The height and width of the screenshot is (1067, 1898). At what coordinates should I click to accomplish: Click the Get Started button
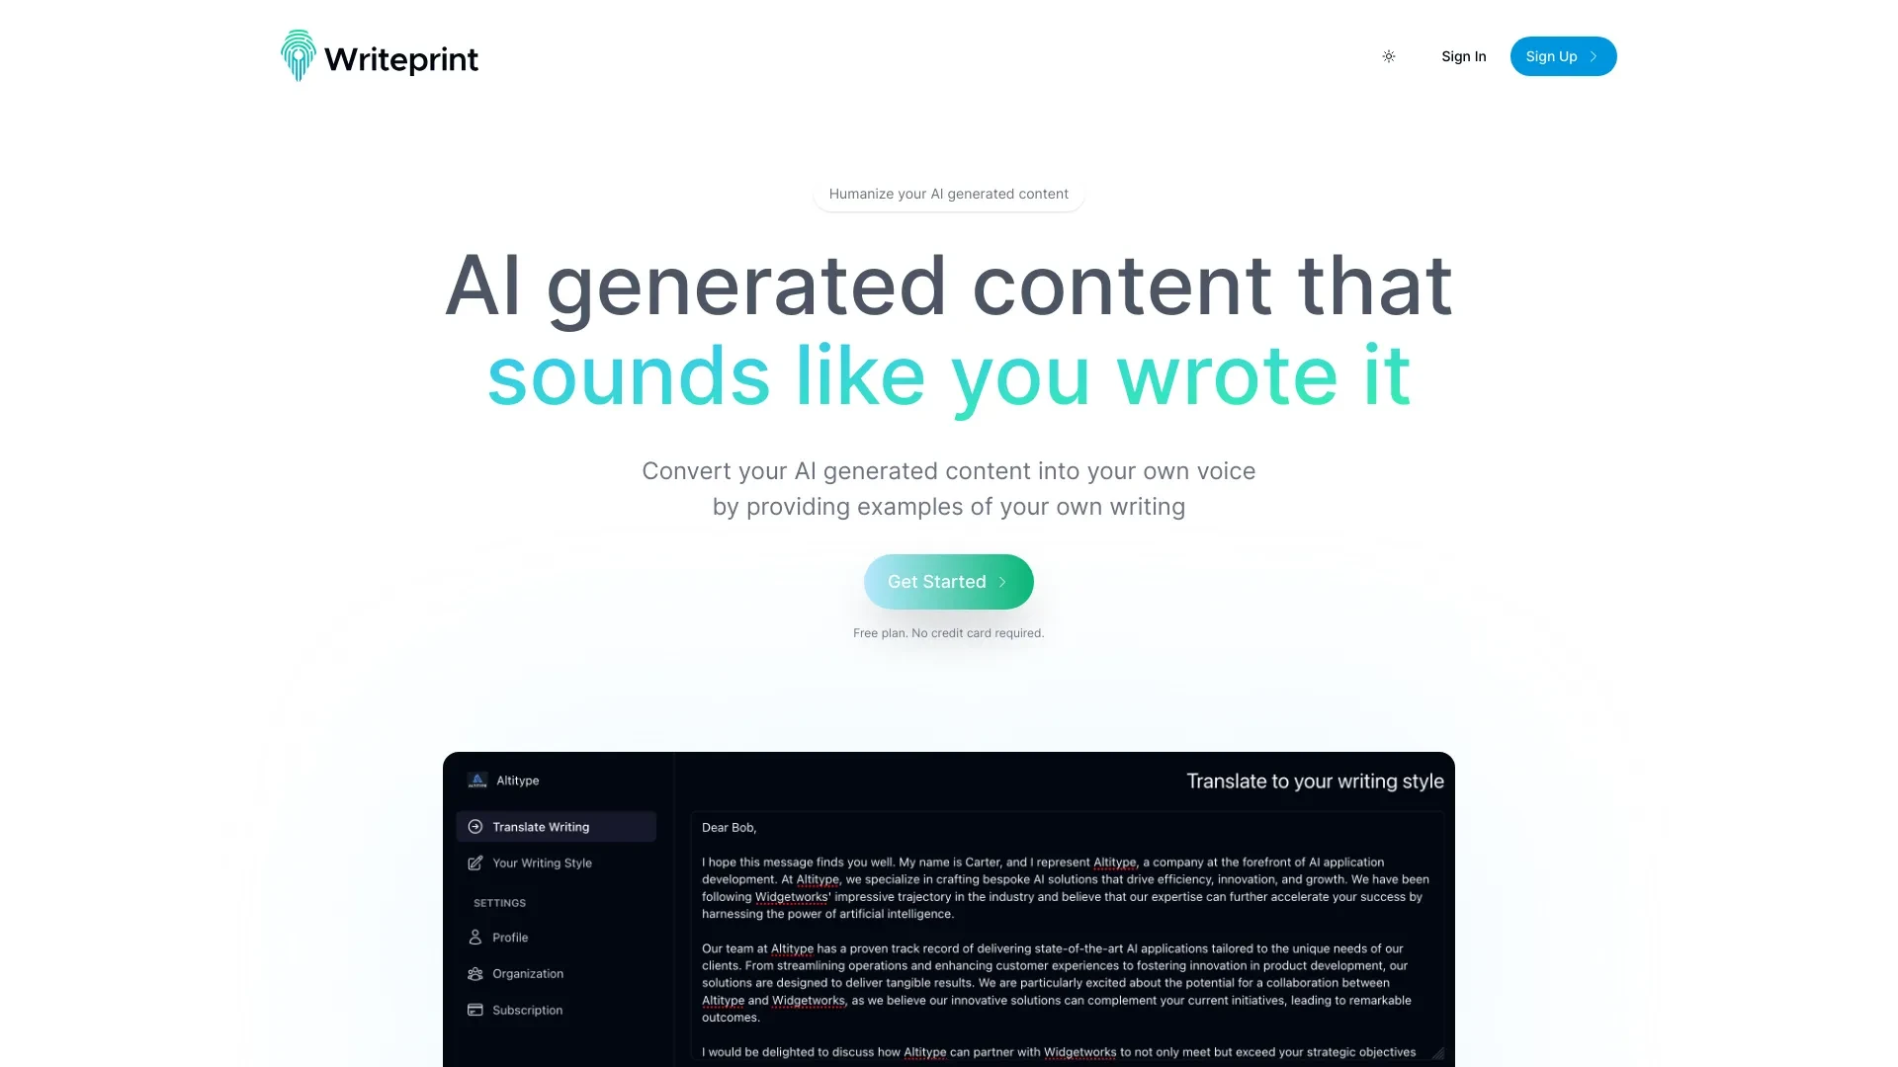click(x=949, y=581)
